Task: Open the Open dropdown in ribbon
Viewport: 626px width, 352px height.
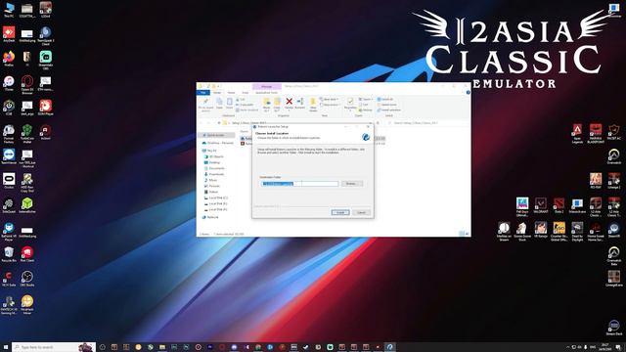Action: [x=365, y=100]
